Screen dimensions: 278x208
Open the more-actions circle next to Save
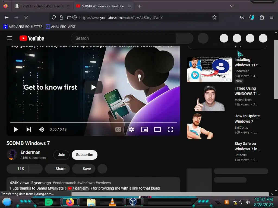pos(102,169)
